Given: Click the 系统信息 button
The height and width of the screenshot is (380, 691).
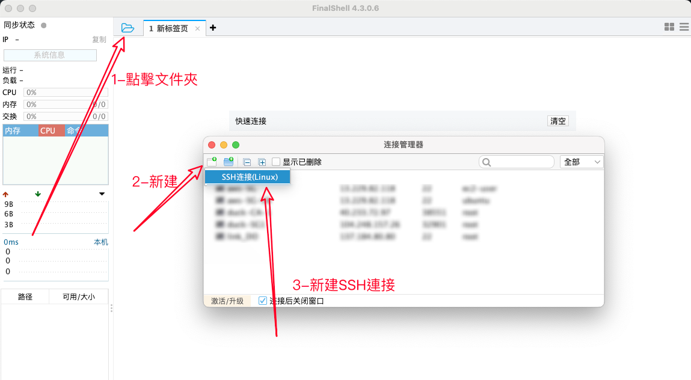Looking at the screenshot, I should [x=50, y=55].
